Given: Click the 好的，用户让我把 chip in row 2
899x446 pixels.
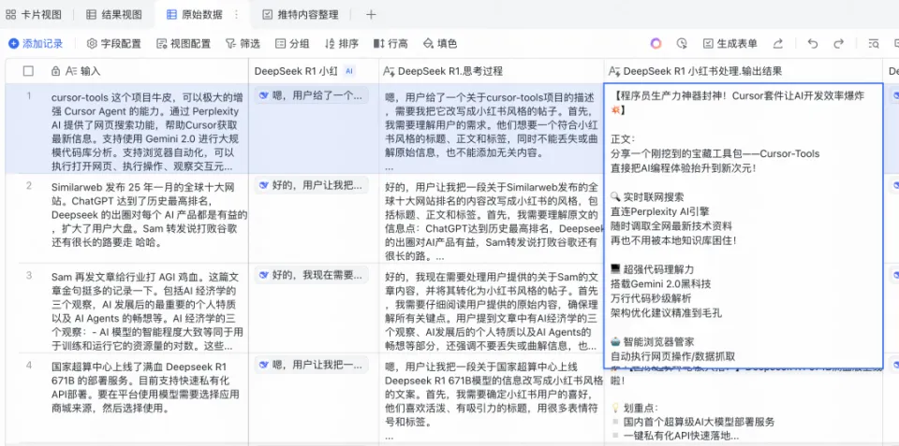Looking at the screenshot, I should click(311, 185).
